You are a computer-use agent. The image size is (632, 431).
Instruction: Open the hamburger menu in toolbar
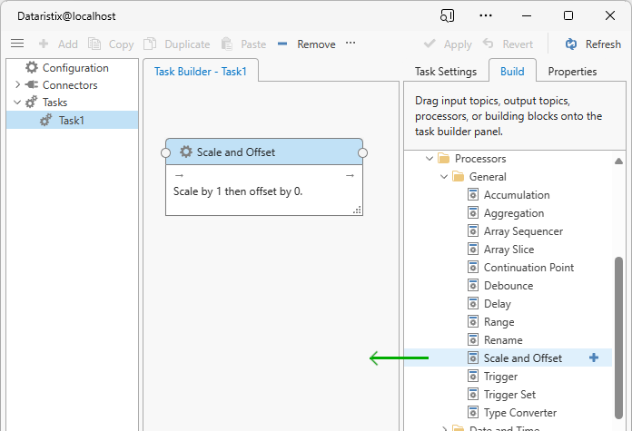point(17,44)
